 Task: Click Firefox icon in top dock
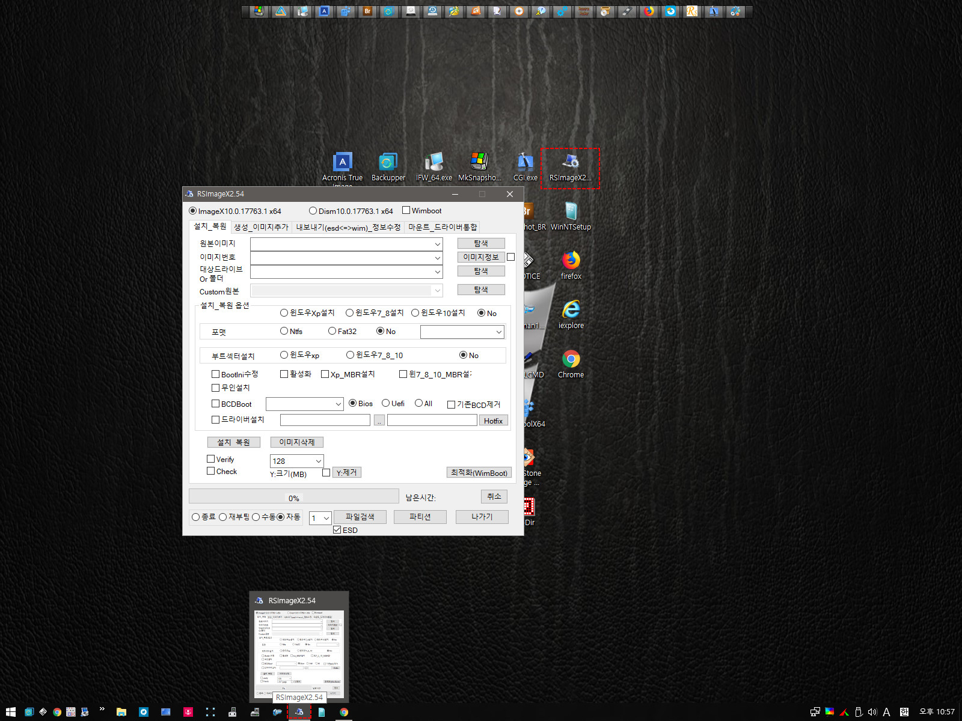pyautogui.click(x=649, y=11)
